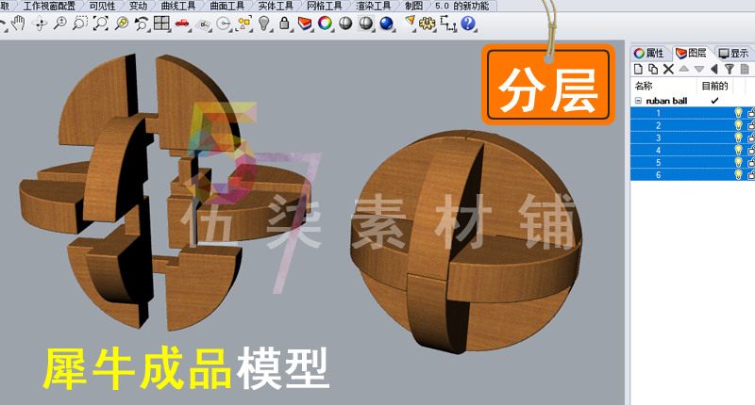Toggle the lock on layer 1
755x405 pixels.
coord(751,113)
